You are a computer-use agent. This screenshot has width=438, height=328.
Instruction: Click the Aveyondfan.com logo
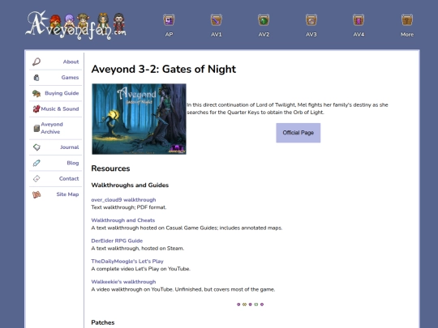tap(76, 25)
